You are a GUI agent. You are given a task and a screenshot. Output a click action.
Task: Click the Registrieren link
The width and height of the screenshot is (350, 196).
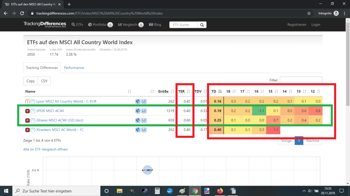click(x=297, y=24)
